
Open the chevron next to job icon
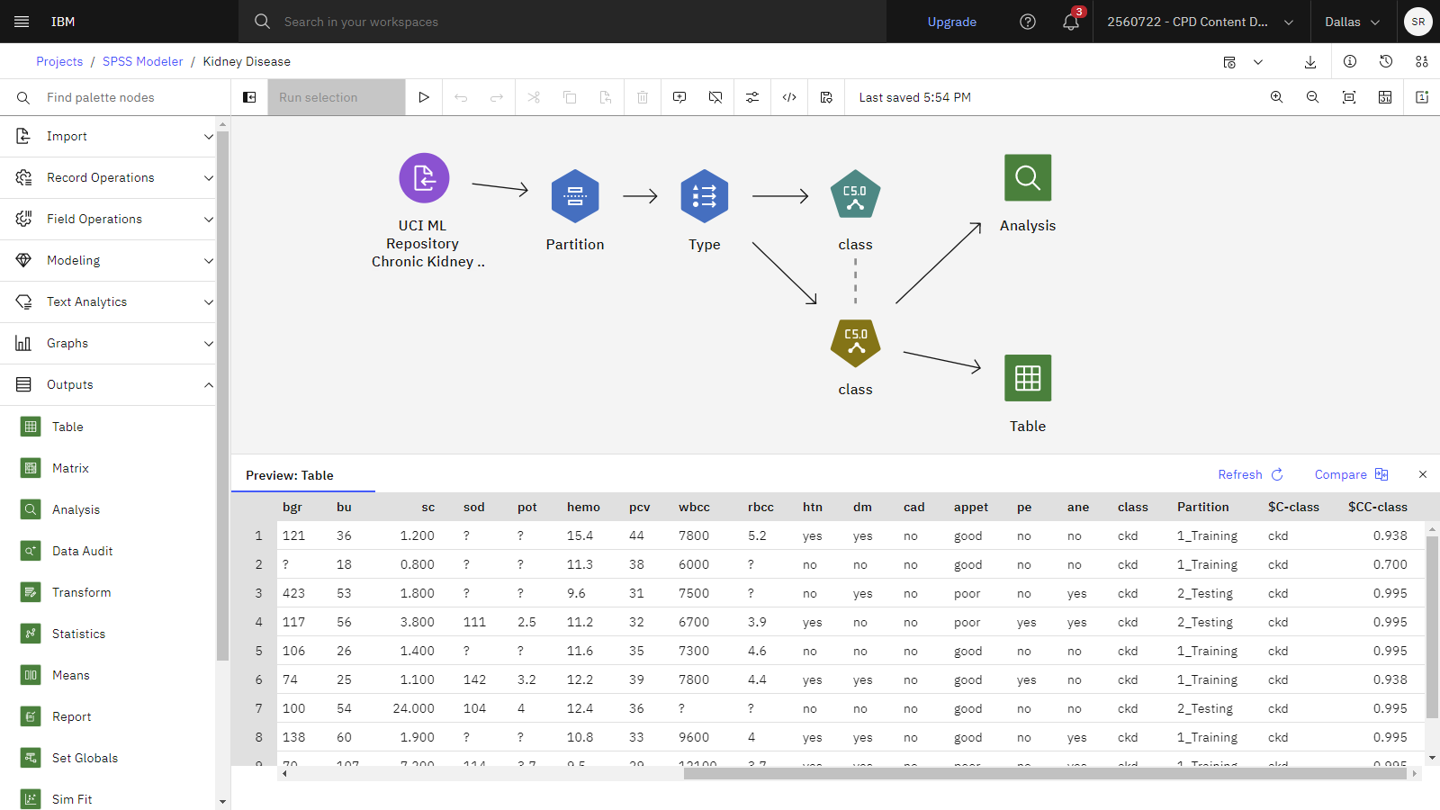tap(1258, 62)
